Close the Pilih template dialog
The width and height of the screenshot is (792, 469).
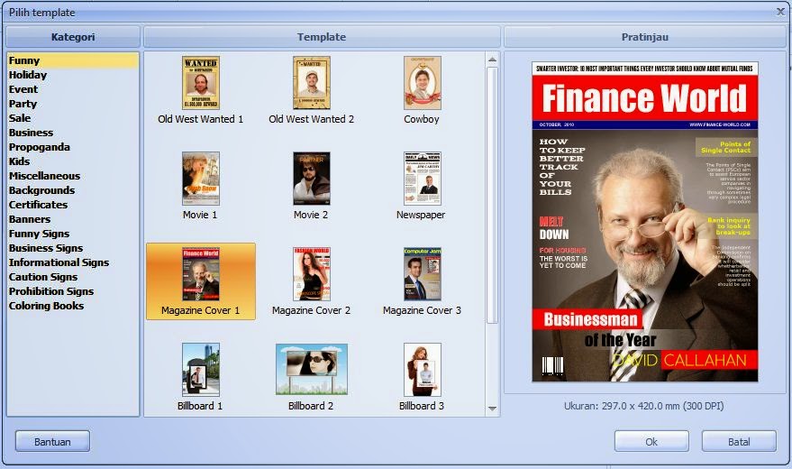point(780,12)
